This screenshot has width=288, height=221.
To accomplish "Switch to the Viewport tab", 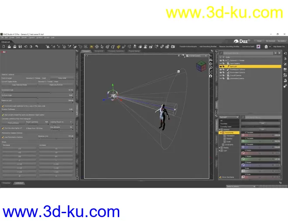I will [86, 51].
